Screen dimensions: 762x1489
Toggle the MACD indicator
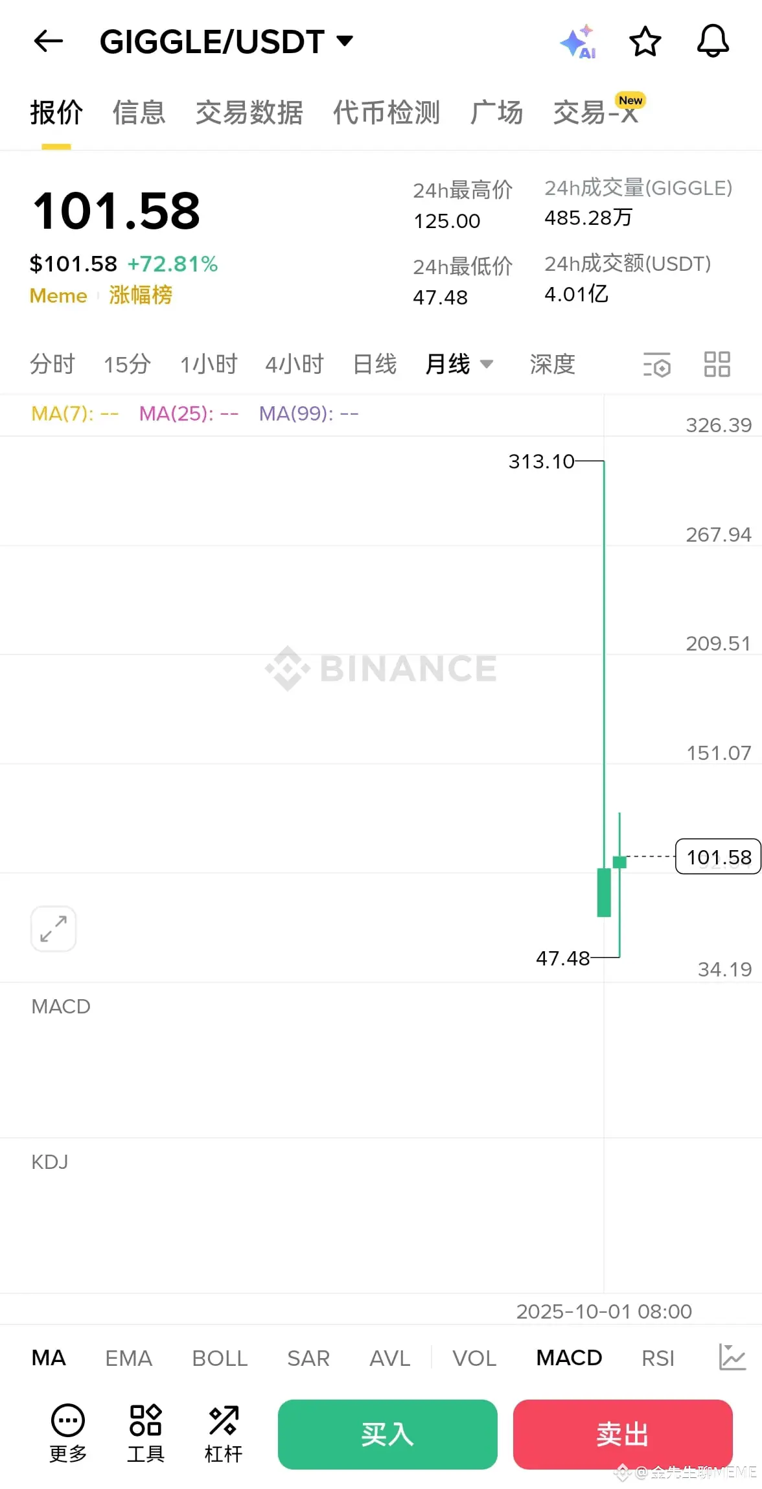click(x=570, y=1357)
